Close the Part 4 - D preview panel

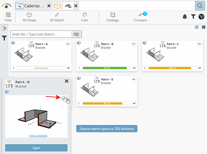point(67,81)
